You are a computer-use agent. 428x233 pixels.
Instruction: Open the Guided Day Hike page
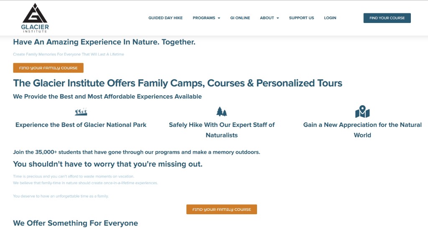coord(166,18)
